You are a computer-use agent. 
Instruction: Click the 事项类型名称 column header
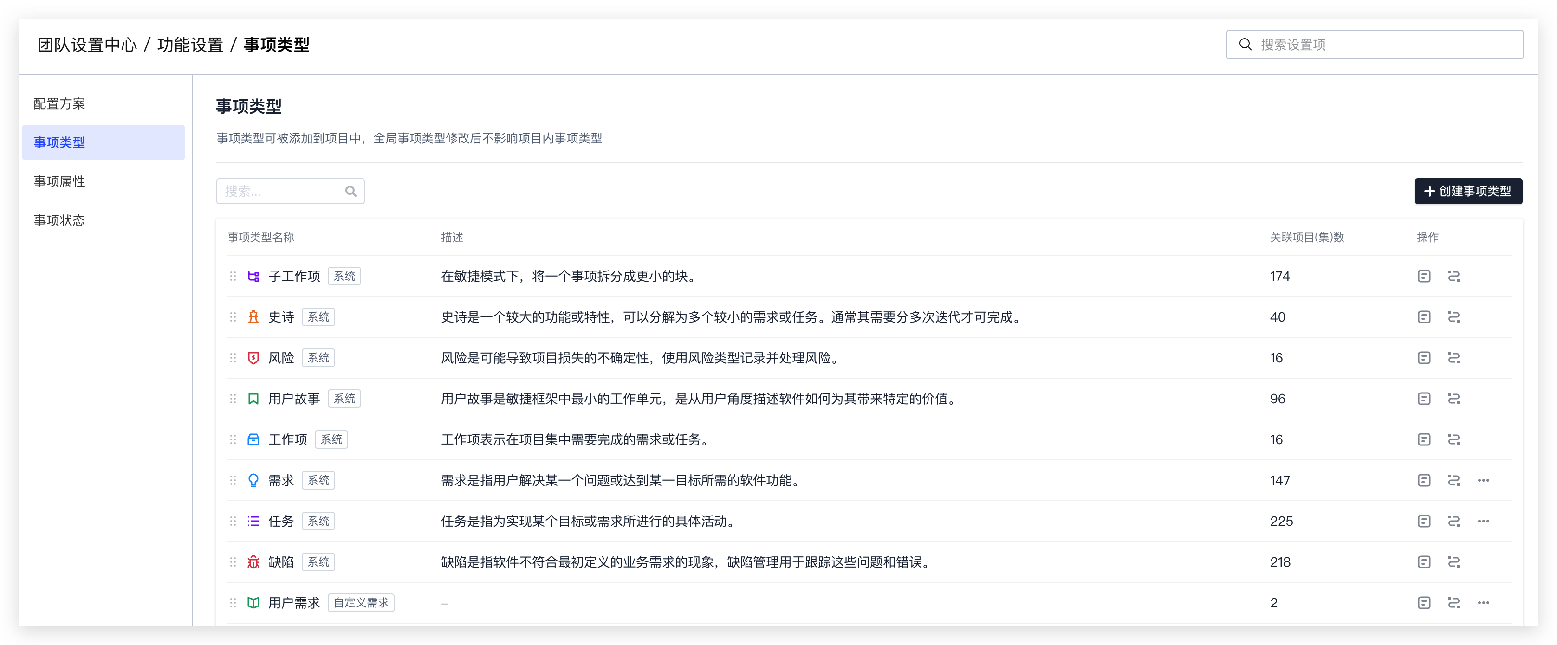(x=260, y=237)
